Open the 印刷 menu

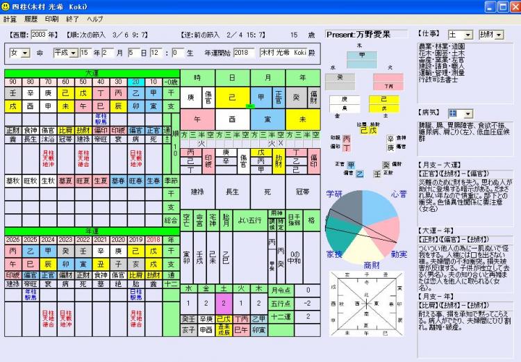(x=51, y=19)
